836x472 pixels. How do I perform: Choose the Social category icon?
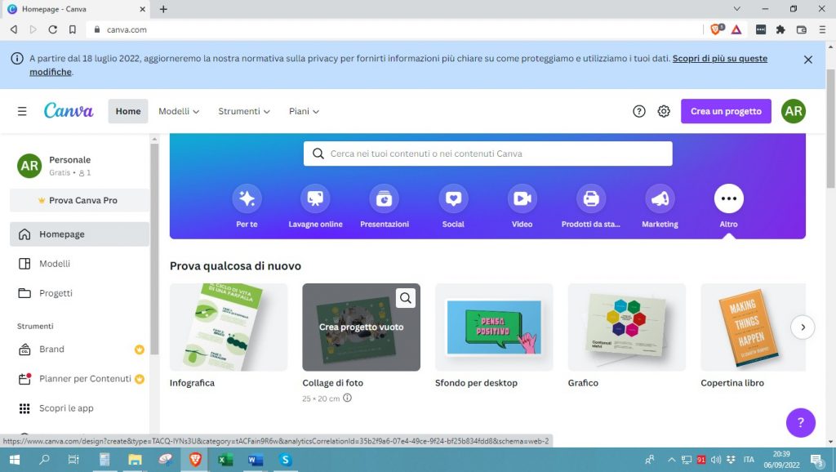[x=453, y=198]
